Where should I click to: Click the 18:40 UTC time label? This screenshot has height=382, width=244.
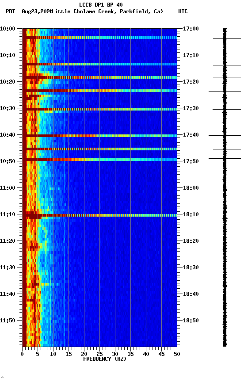pos(191,294)
